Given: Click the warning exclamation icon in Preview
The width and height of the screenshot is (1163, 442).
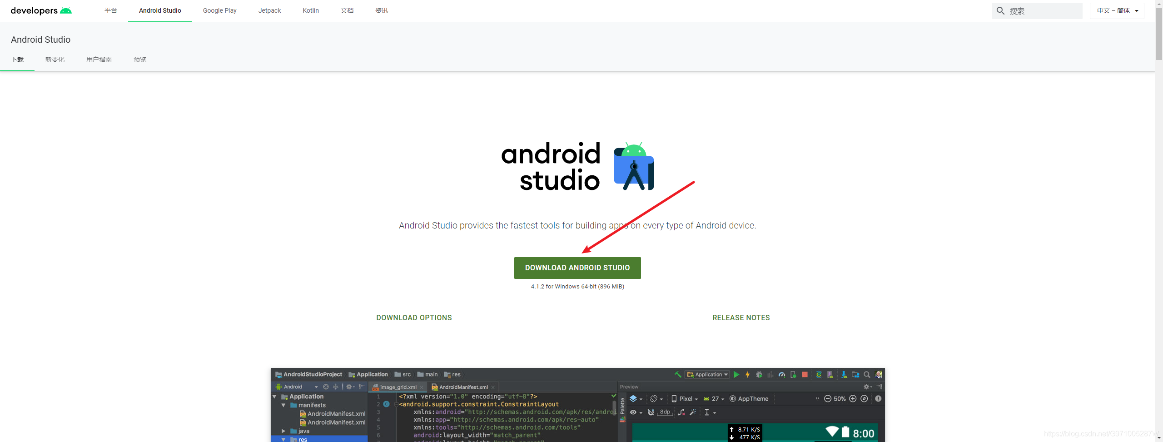Looking at the screenshot, I should 878,398.
